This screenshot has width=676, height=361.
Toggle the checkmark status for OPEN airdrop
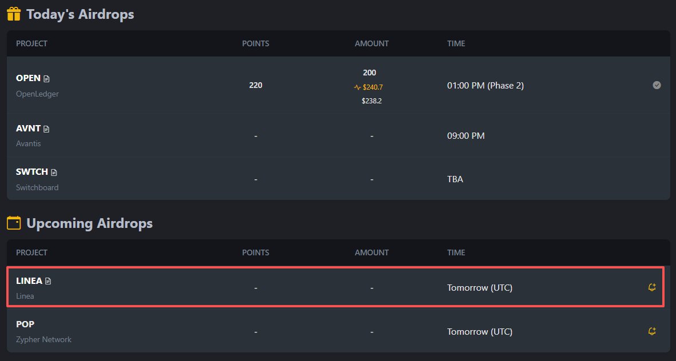[657, 85]
